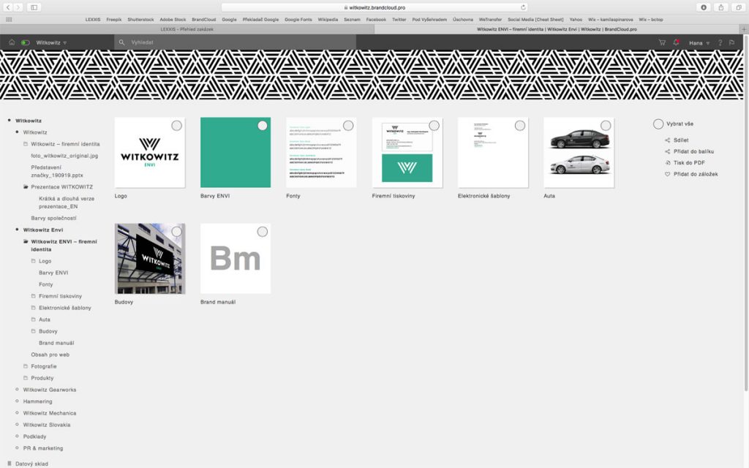Select the Fonty card checkbox
Viewport: 749px width, 468px height.
click(x=348, y=126)
